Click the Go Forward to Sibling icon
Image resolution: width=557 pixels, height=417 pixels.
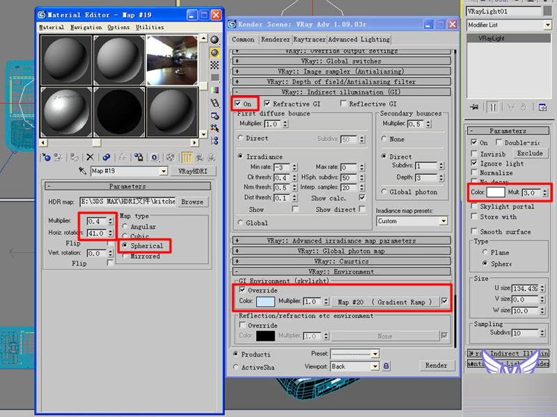tap(212, 157)
